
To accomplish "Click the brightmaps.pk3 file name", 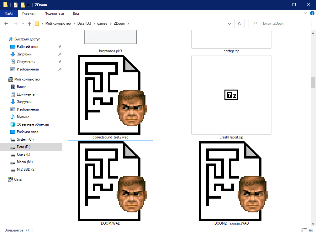I will tap(110, 51).
